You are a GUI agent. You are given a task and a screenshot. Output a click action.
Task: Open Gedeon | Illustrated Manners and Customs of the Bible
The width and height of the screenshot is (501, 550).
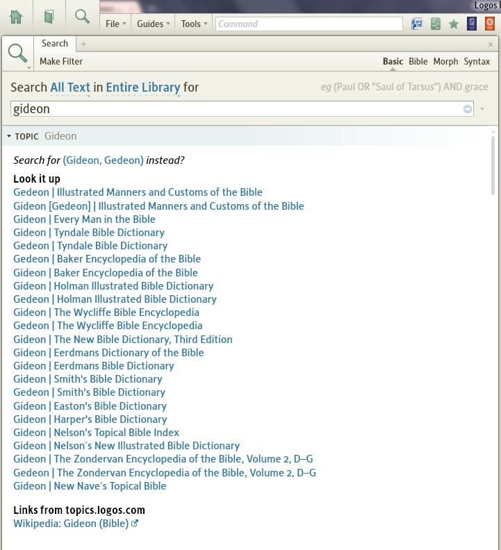click(138, 192)
